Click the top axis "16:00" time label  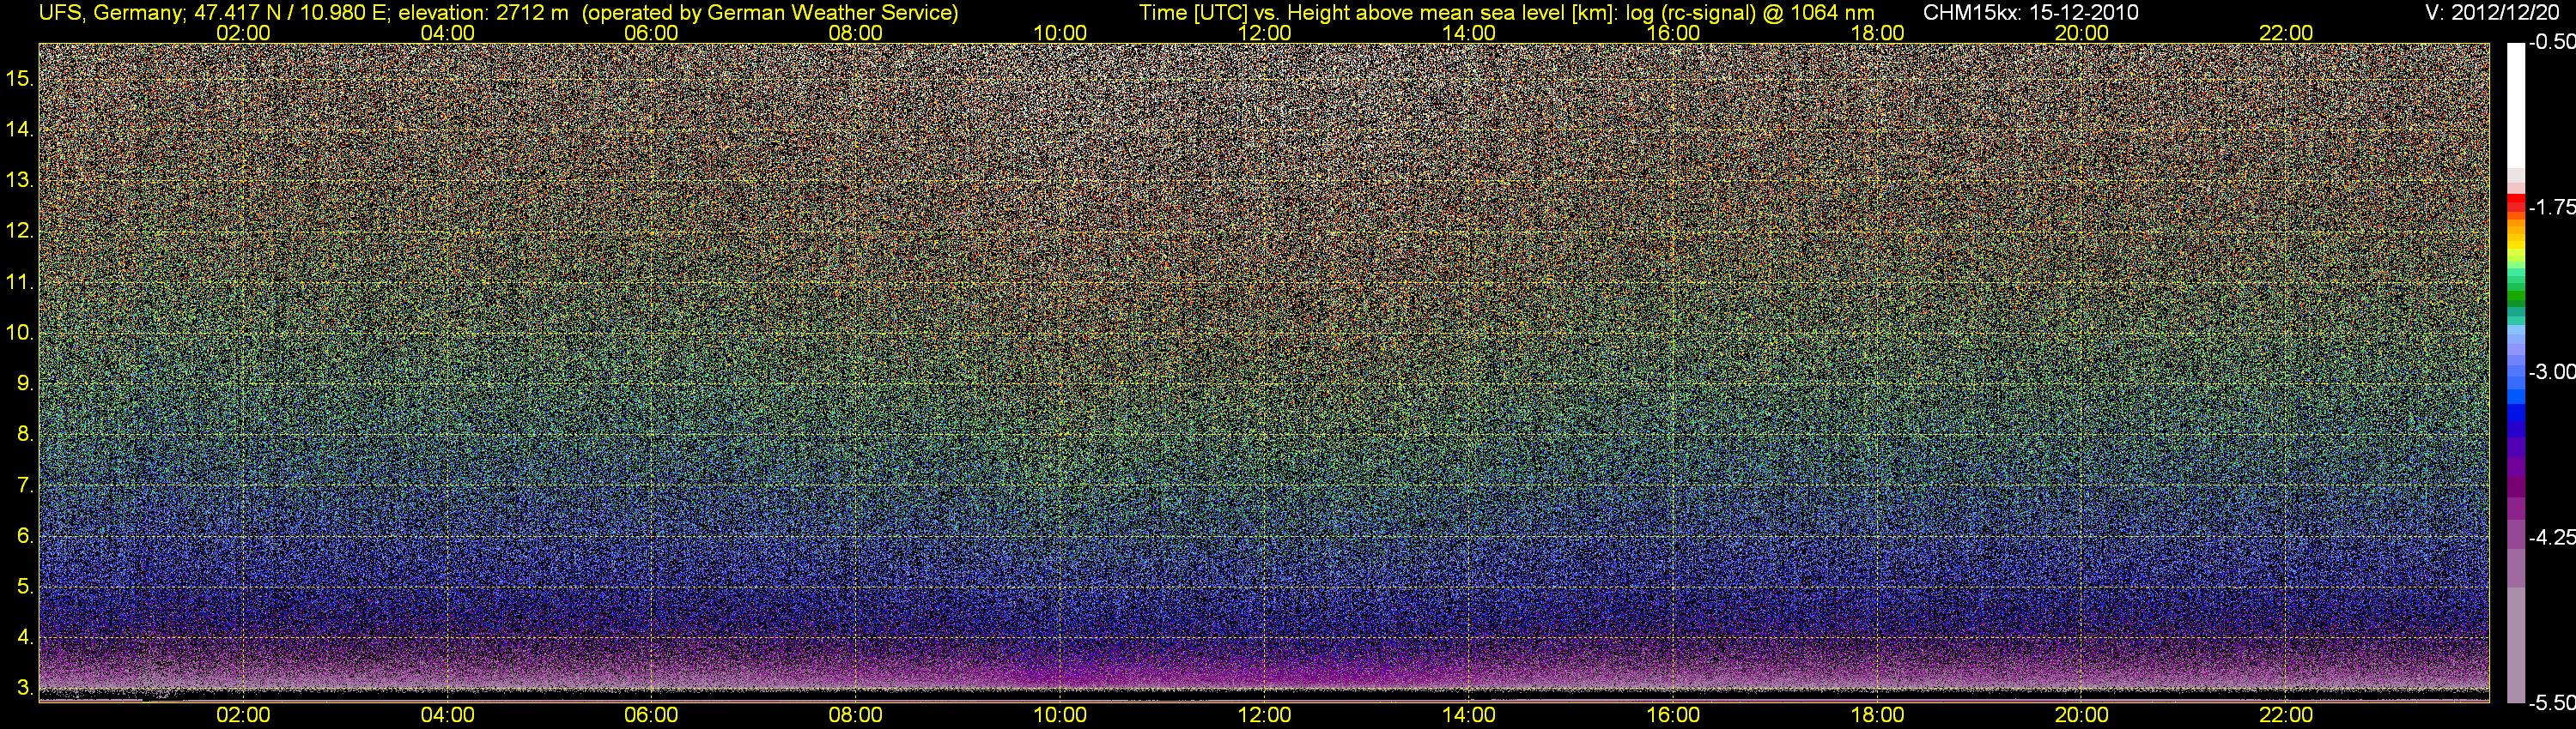1673,33
